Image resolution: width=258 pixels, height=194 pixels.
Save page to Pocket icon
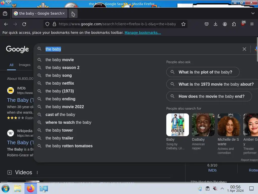coord(207,24)
